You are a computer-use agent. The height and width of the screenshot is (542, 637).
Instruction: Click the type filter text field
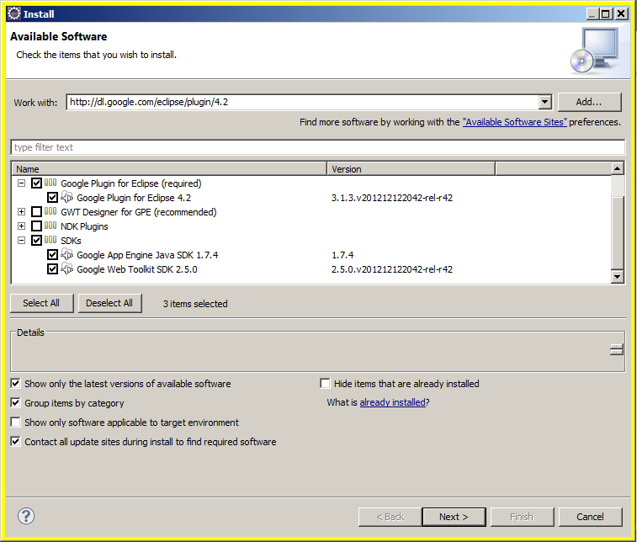click(318, 147)
